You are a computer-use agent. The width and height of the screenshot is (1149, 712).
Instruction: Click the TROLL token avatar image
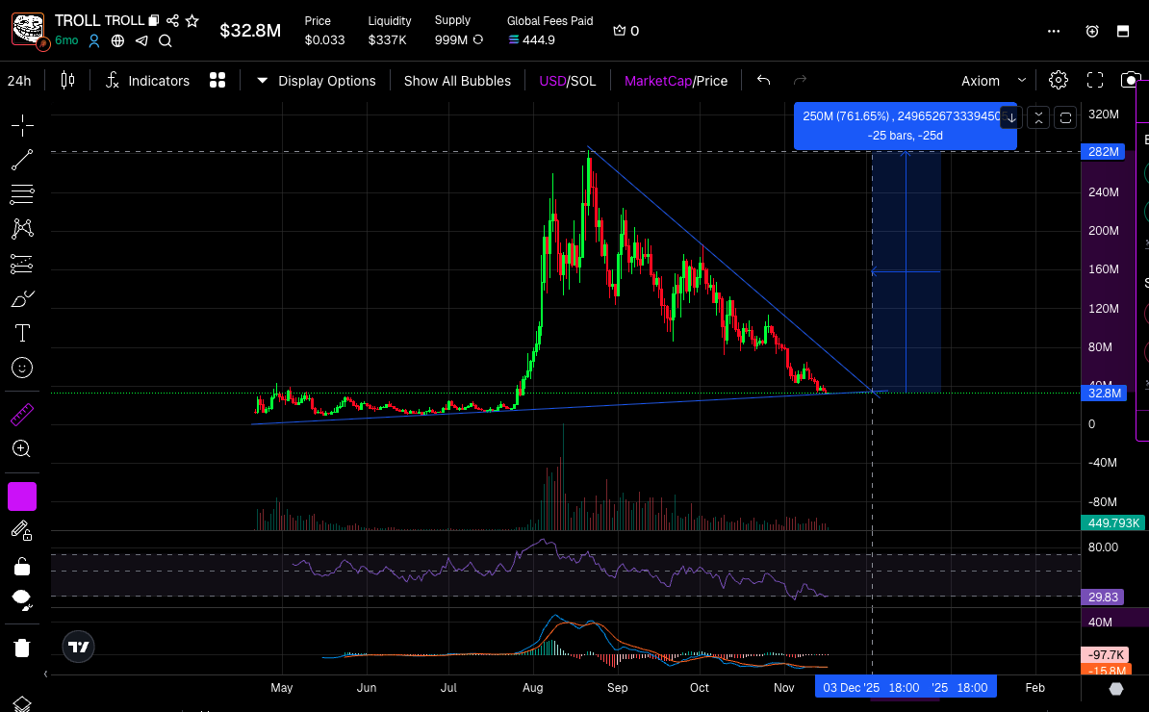27,30
